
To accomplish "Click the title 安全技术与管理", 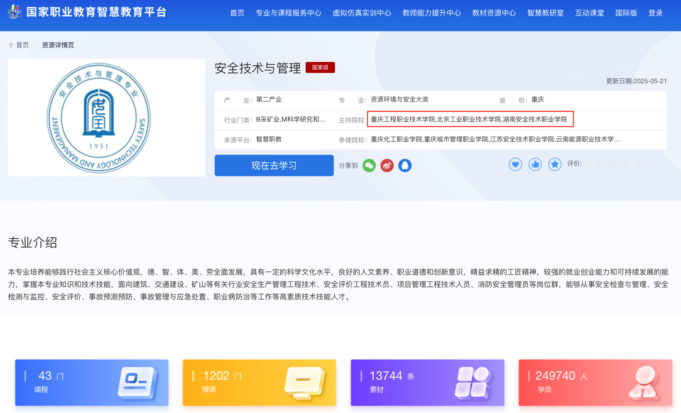I will (x=258, y=68).
